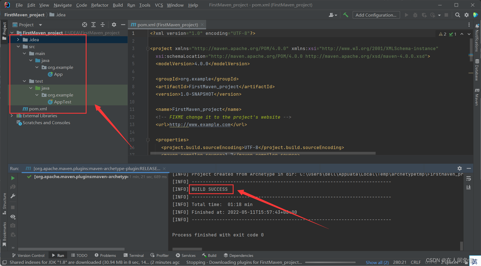The height and width of the screenshot is (266, 481).
Task: Go to next highlighted problem arrow
Action: point(469,34)
